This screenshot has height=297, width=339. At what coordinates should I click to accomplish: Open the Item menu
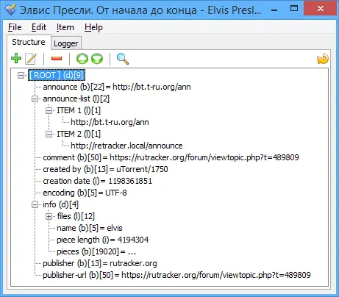[x=65, y=27]
